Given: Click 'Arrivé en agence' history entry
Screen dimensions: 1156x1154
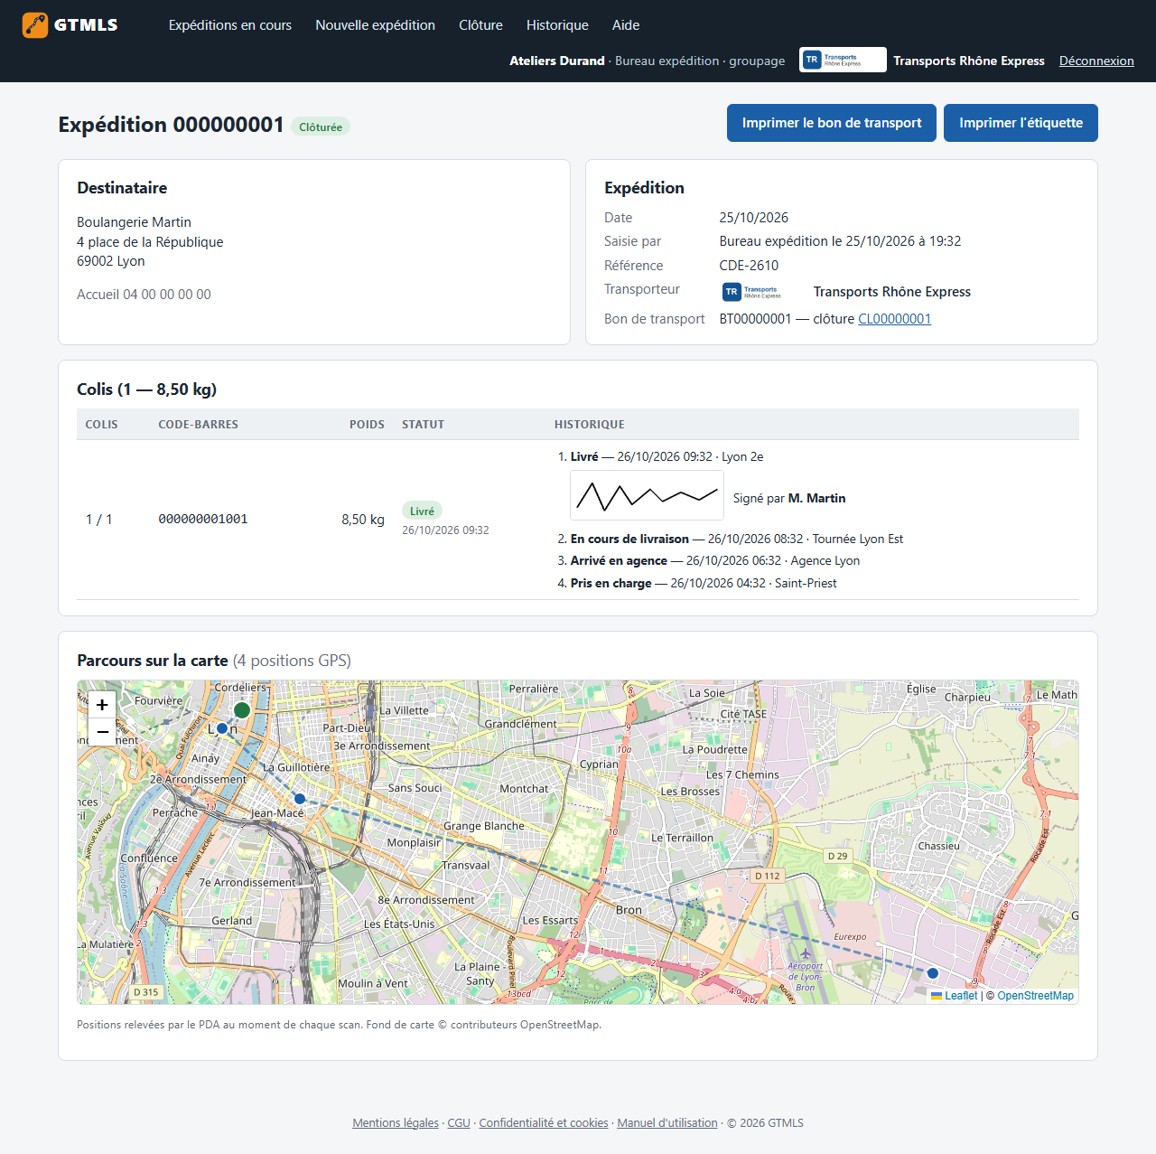Looking at the screenshot, I should (x=714, y=560).
